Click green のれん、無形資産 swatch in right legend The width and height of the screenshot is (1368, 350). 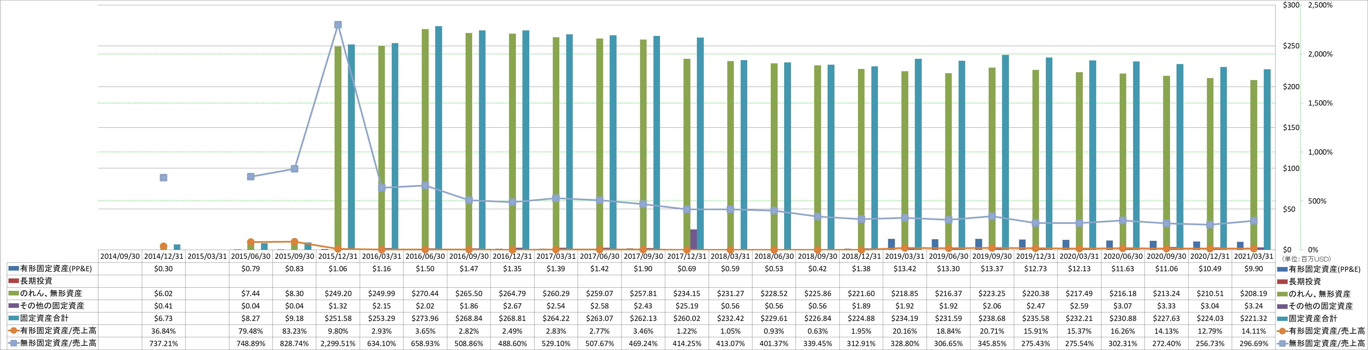[1283, 294]
